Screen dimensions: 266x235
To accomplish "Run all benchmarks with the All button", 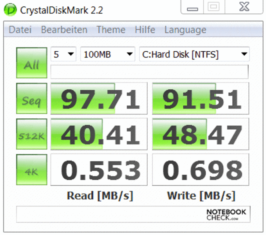I will (32, 63).
